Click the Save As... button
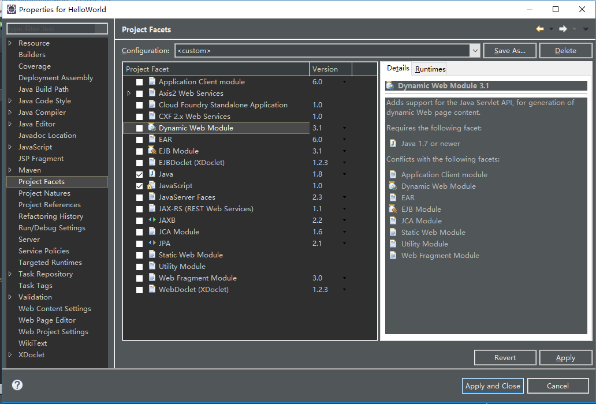 (510, 51)
